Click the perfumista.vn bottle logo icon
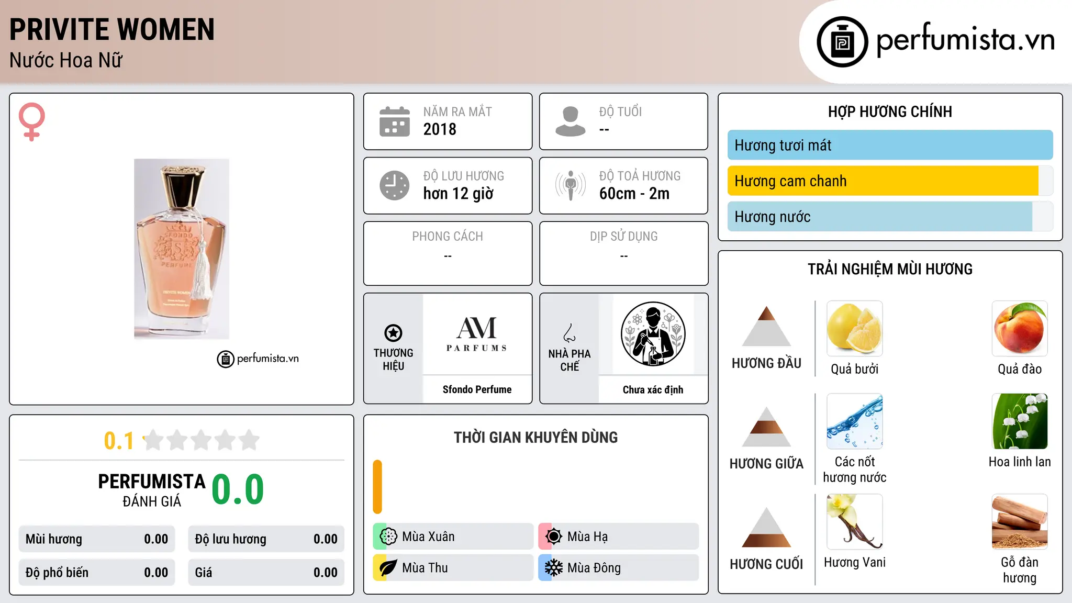The image size is (1072, 603). tap(842, 42)
